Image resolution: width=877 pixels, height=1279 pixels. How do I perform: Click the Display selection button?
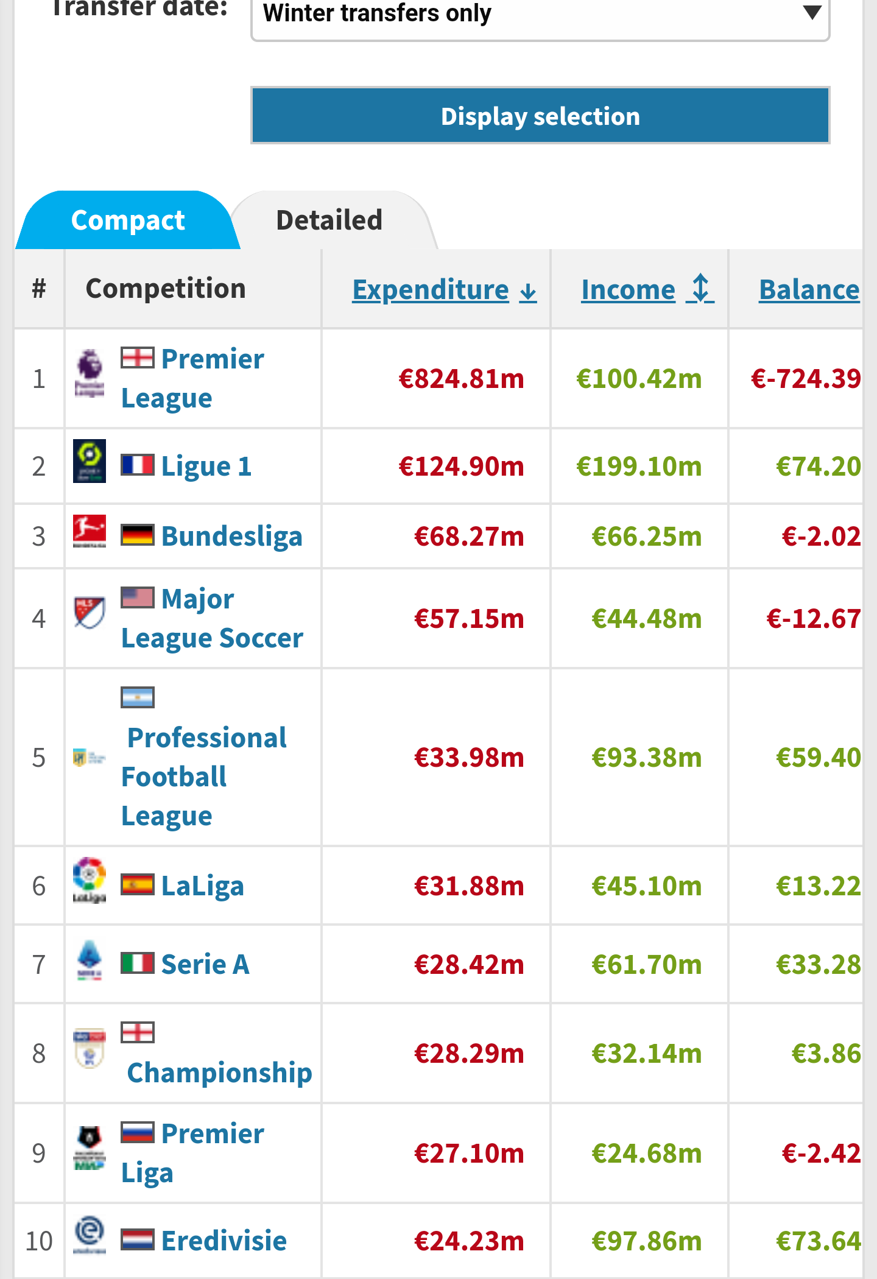540,116
